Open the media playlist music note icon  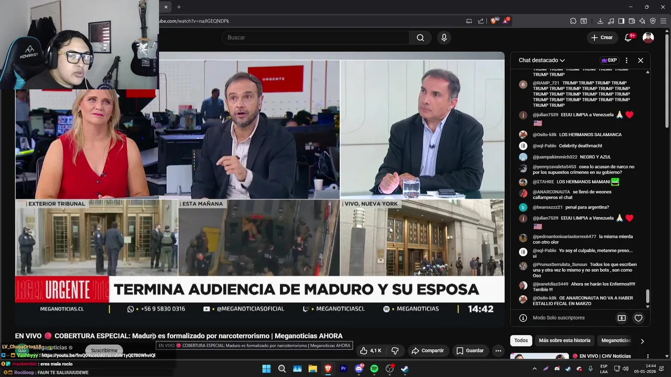tap(611, 21)
